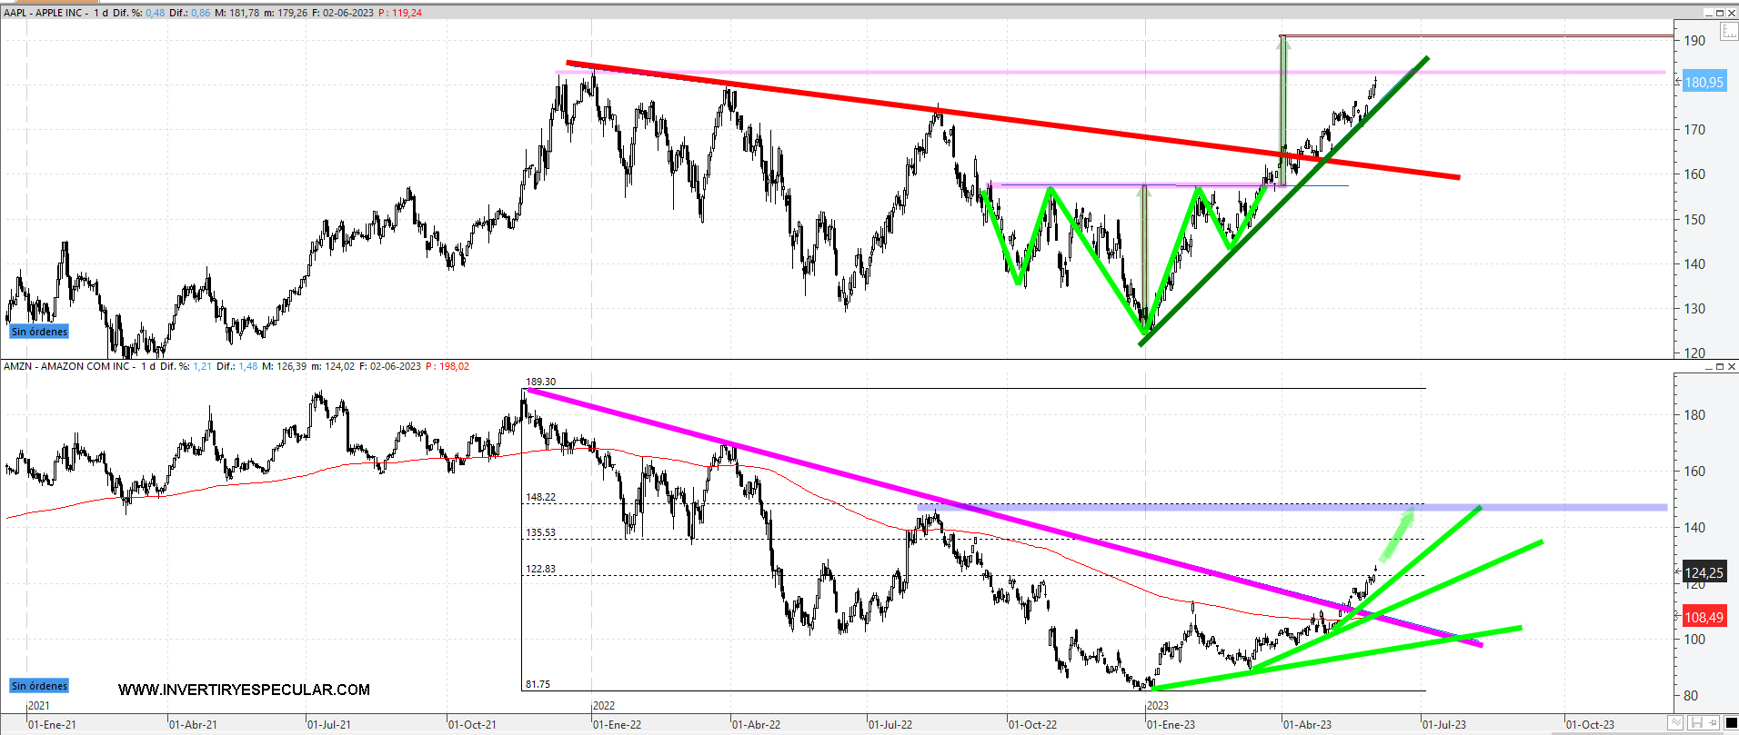Click the 189.30 Fibonacci level label
This screenshot has width=1739, height=735.
[540, 382]
